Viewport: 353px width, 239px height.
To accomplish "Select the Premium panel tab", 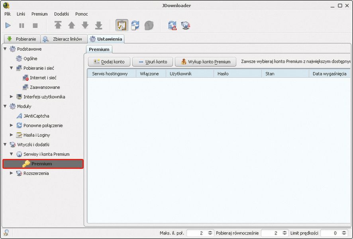I will tap(99, 49).
